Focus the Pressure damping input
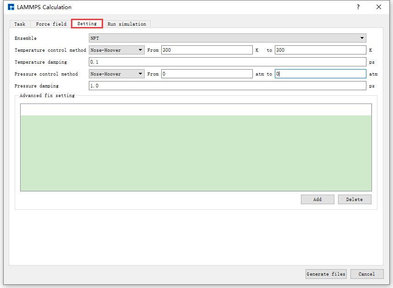This screenshot has width=393, height=288. point(227,86)
